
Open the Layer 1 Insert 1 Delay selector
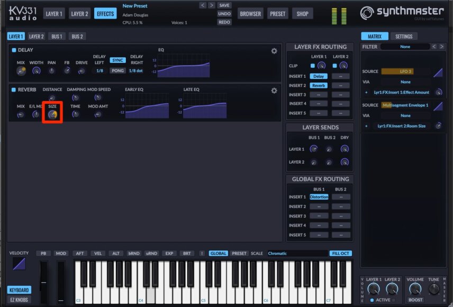point(319,76)
